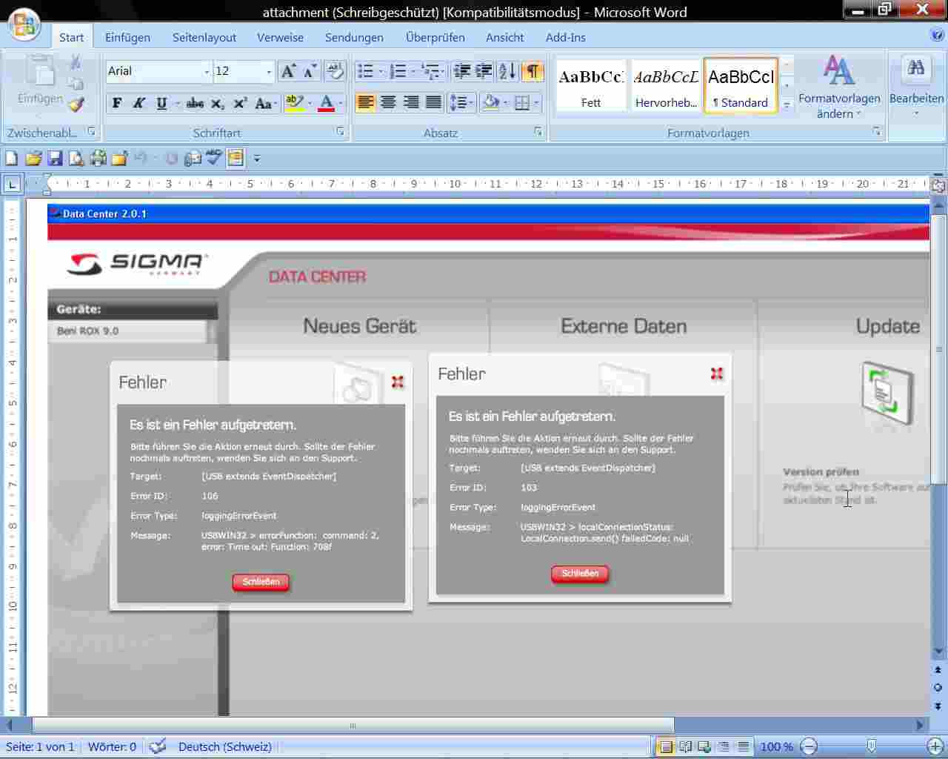Switch to print layout view in status bar
Image resolution: width=948 pixels, height=759 pixels.
point(665,746)
